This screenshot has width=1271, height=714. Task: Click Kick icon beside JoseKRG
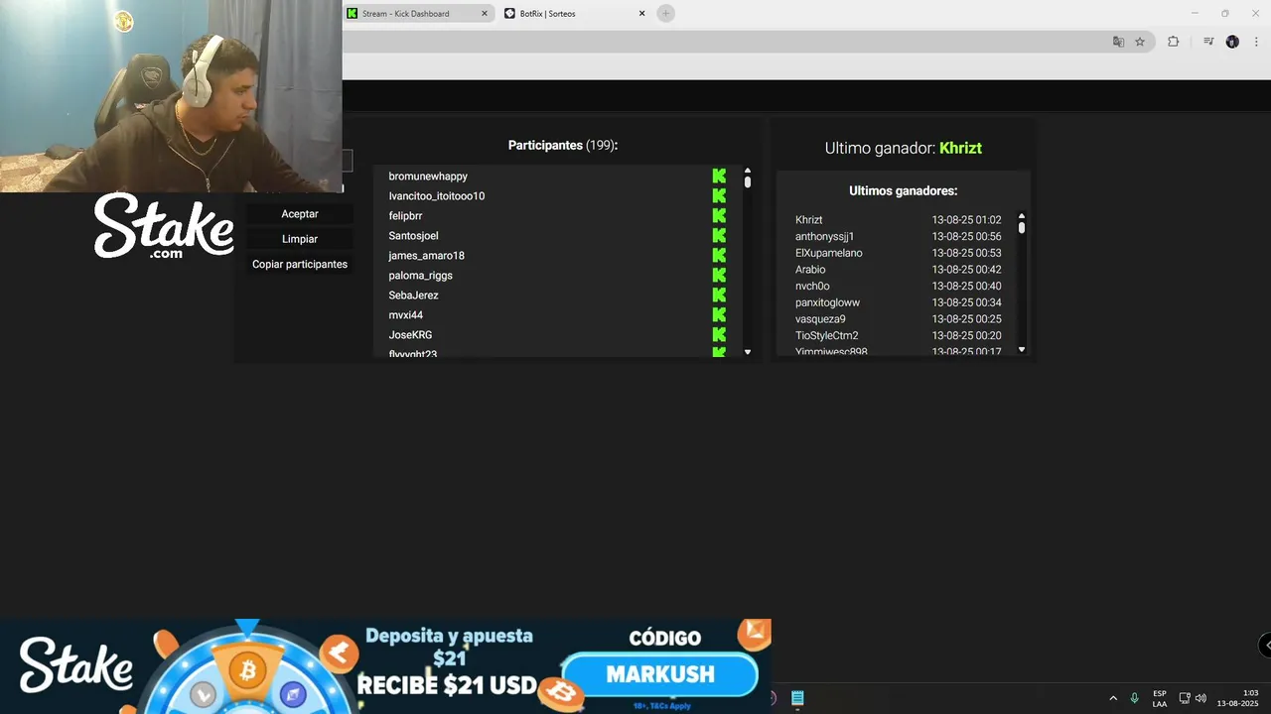tap(719, 335)
